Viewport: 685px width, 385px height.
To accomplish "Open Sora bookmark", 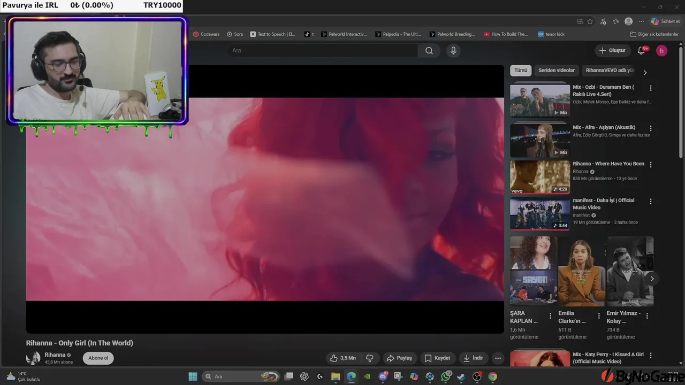I will (235, 34).
